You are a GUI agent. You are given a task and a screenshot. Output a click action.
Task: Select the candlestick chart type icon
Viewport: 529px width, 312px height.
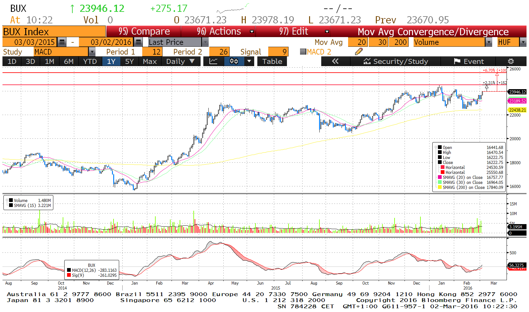click(x=234, y=61)
